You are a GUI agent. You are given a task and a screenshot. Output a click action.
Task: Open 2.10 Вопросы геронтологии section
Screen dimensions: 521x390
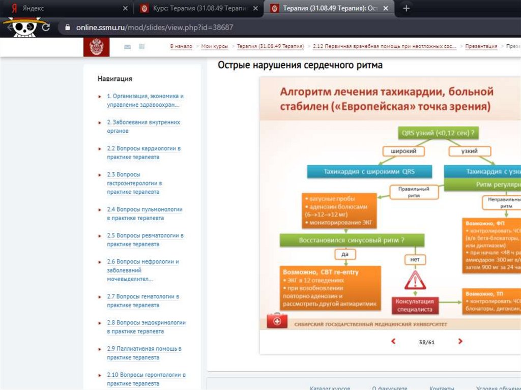click(146, 379)
